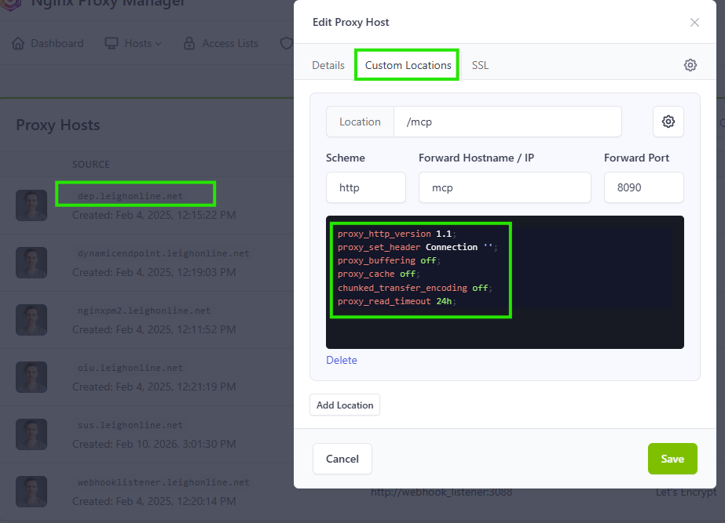
Task: Select avatar for nginxpm2.leighonline.net row
Action: coord(31,320)
